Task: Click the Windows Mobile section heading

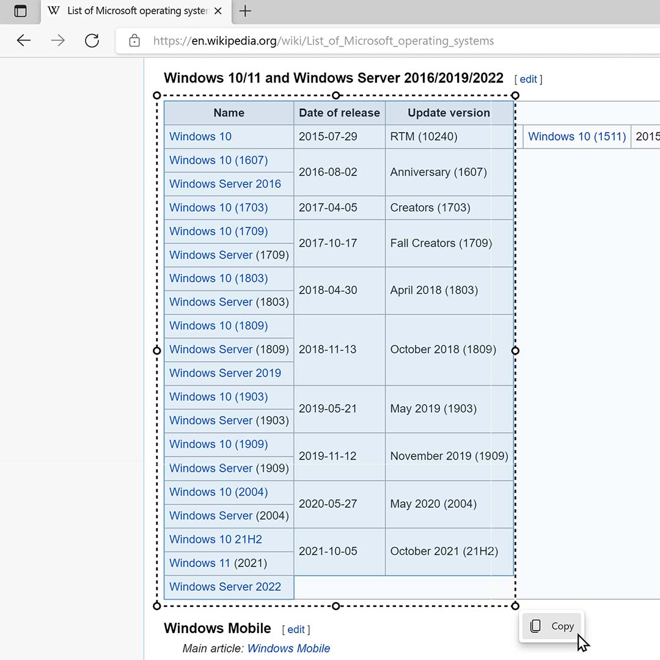Action: pos(217,628)
